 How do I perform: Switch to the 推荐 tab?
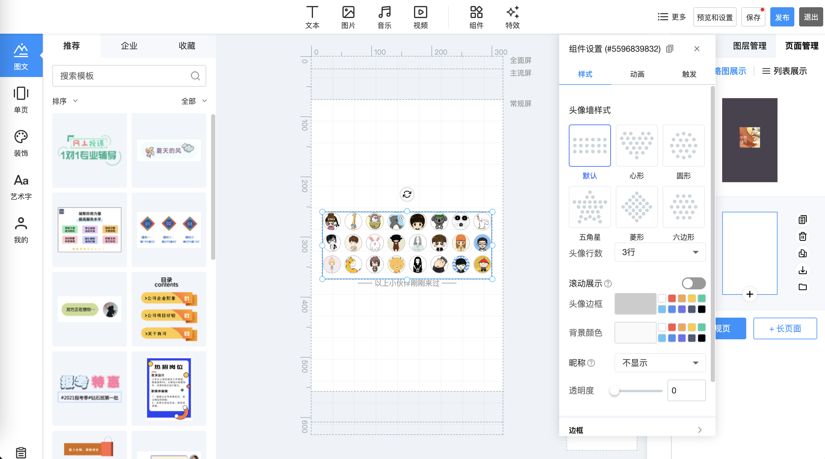(x=71, y=46)
